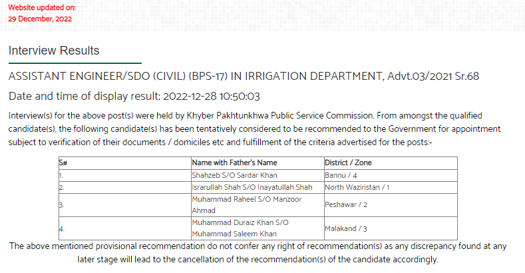This screenshot has width=525, height=273.
Task: Select the Shahzeb S/O Sardar Khan cell
Action: pyautogui.click(x=258, y=176)
